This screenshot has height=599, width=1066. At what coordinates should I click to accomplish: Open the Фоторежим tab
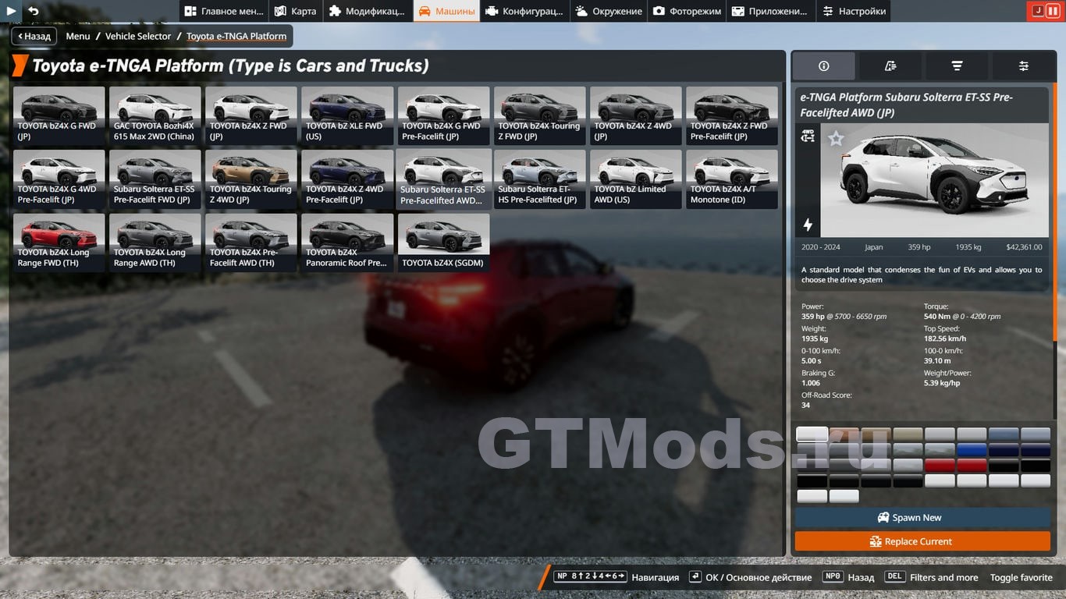(686, 11)
